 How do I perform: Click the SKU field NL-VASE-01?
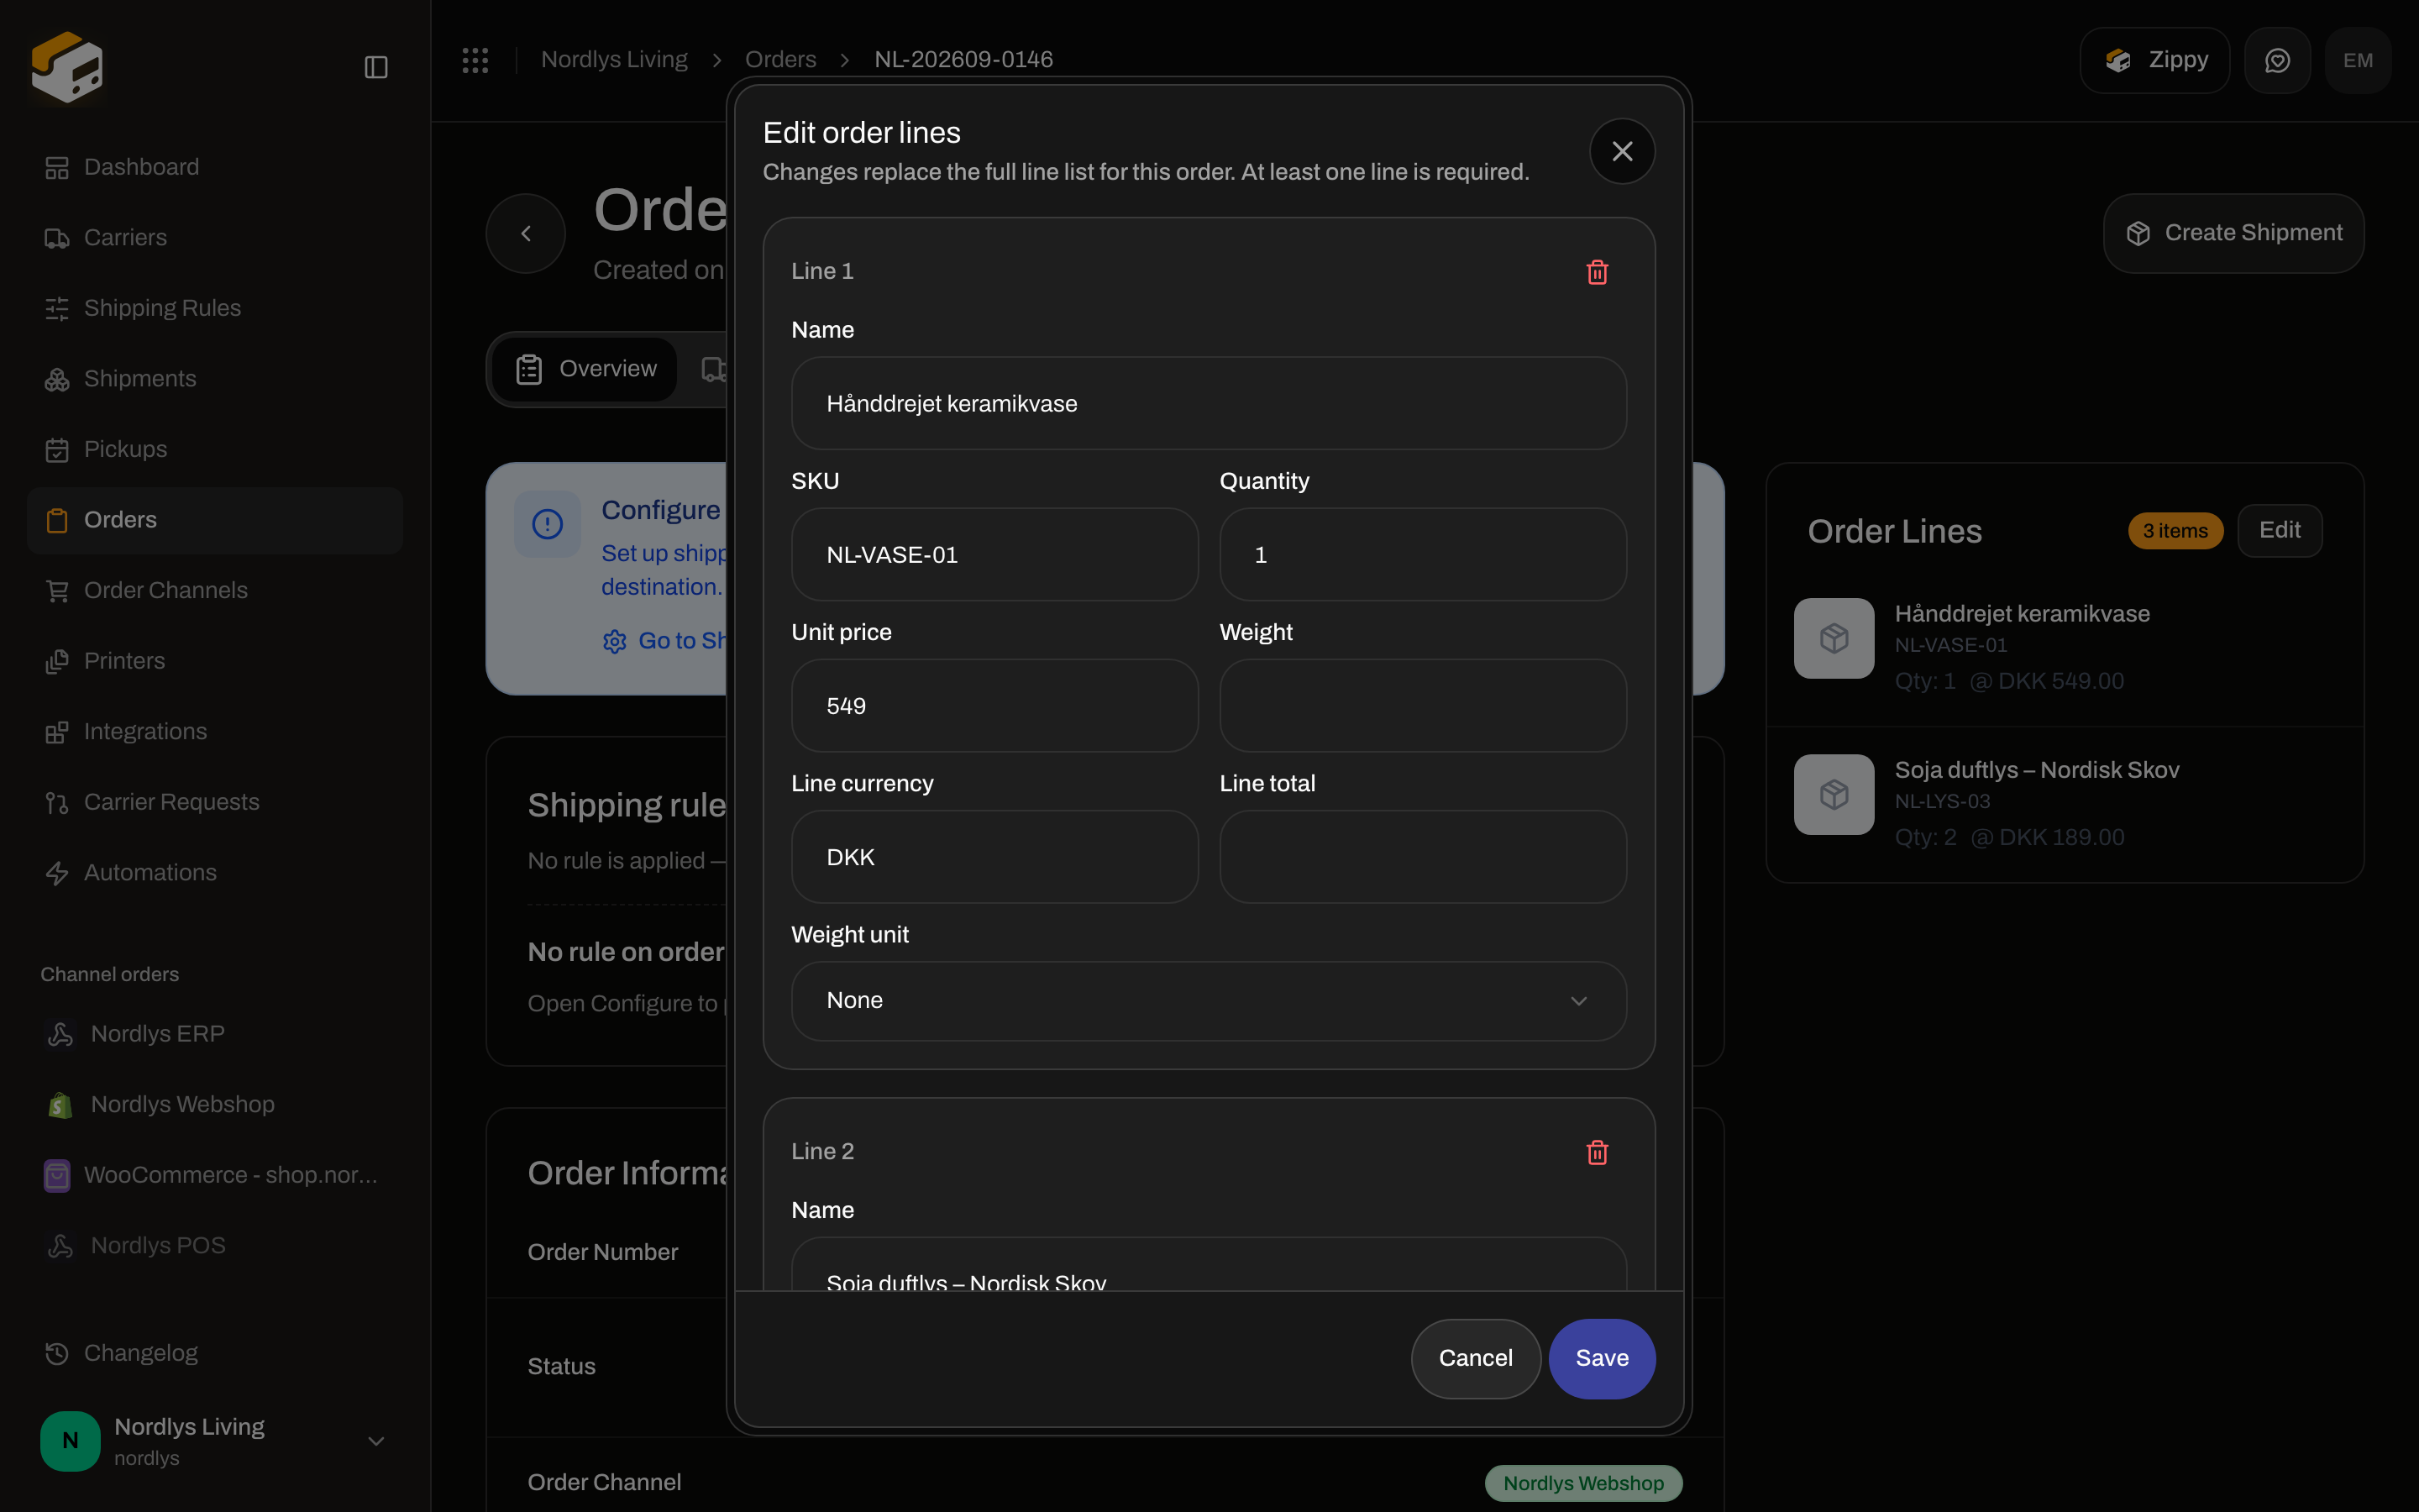994,555
